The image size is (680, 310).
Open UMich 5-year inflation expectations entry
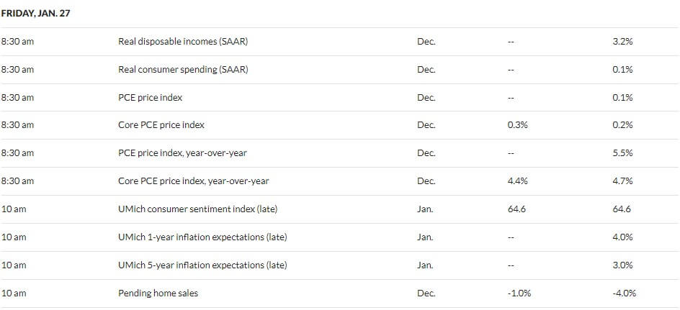tap(202, 265)
